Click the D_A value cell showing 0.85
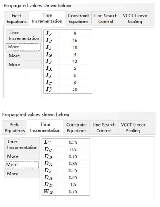Screen dimensions: 160x207 tap(73, 164)
